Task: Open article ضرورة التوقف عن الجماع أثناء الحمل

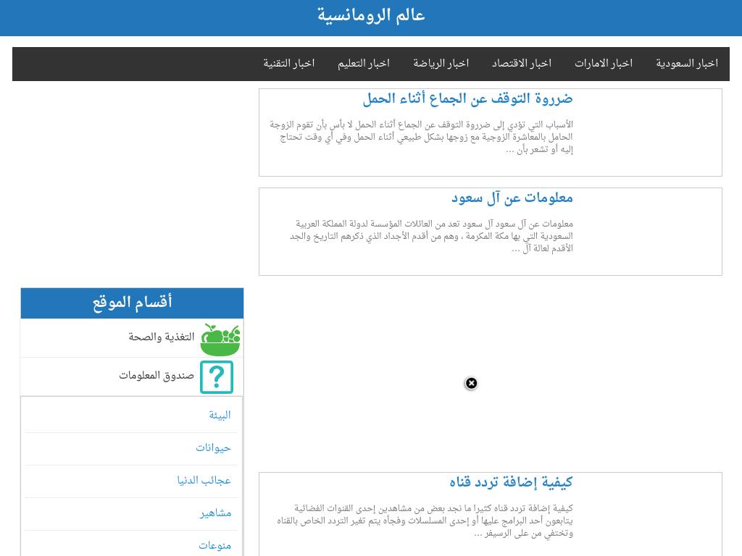Action: pyautogui.click(x=467, y=98)
